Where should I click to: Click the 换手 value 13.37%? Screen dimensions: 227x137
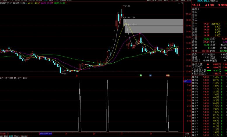coord(206,55)
